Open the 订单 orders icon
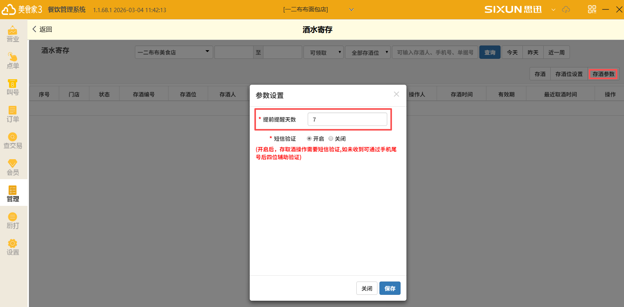 [13, 114]
